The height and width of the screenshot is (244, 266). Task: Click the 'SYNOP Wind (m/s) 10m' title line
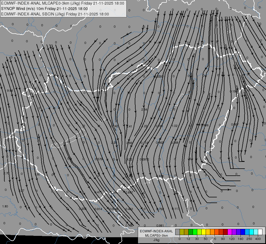45,9
